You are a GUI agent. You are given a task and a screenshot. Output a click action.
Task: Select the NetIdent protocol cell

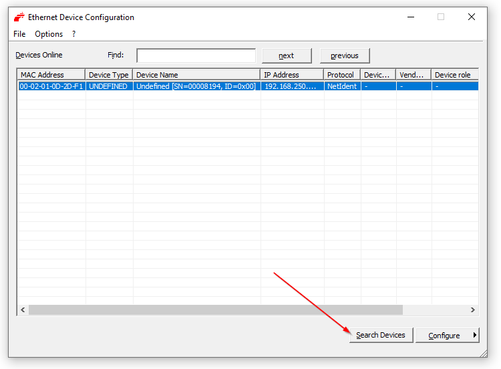[343, 86]
